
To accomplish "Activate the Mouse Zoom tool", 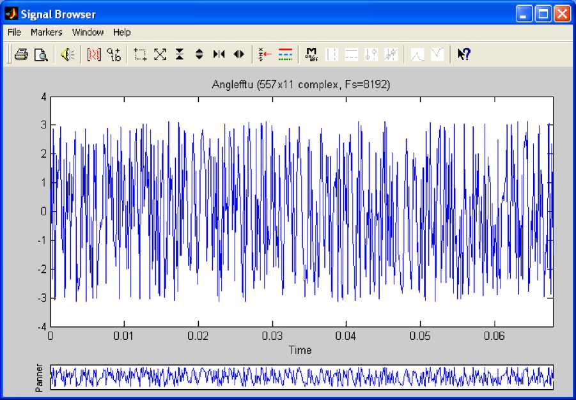I will pyautogui.click(x=141, y=55).
